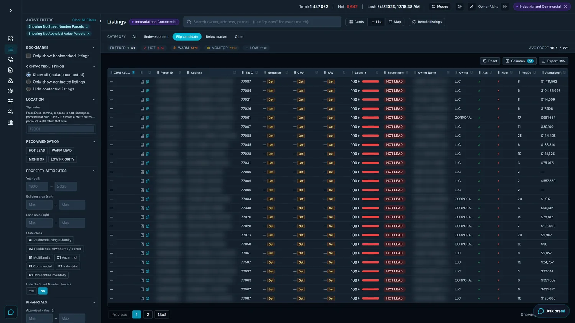Screen dimensions: 575x323
Task: Open the note icon in the 77087 first row
Action: 142,82
